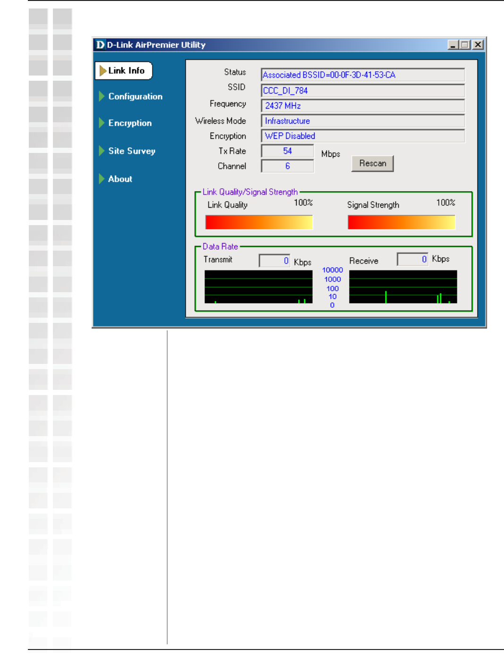This screenshot has width=504, height=658.
Task: Click the Frequency field showing 2437 MHz
Action: tap(363, 105)
